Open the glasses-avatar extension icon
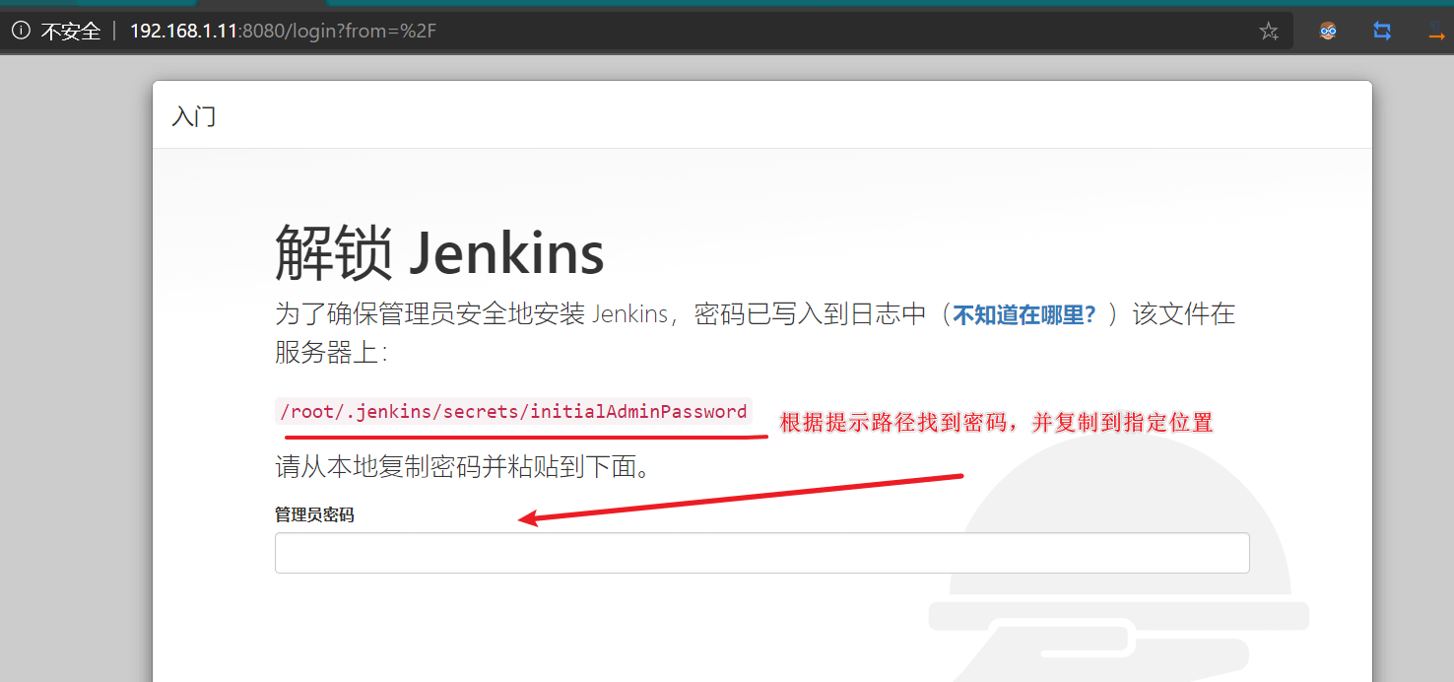 (1328, 31)
